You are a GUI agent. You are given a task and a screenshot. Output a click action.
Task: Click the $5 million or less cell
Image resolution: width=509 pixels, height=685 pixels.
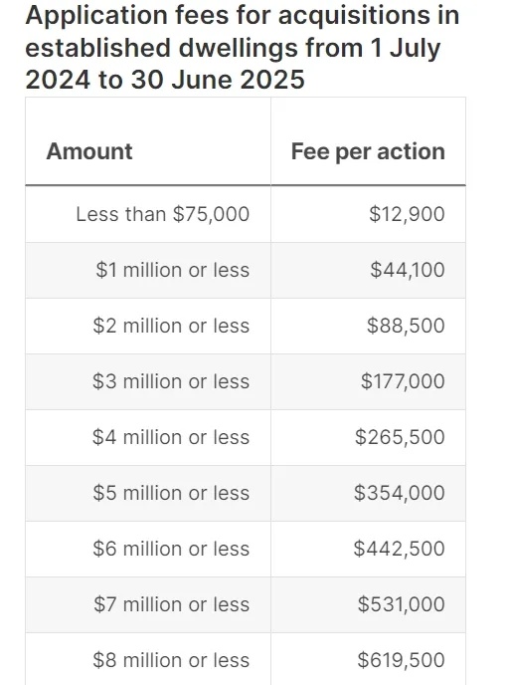click(x=148, y=493)
